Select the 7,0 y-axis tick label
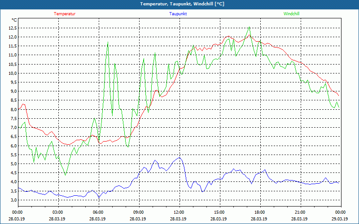 coord(13,128)
